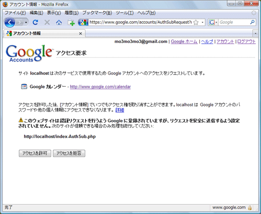Viewport: 261px width, 214px height.
Task: Open the ツール(T) menu
Action: coord(125,13)
